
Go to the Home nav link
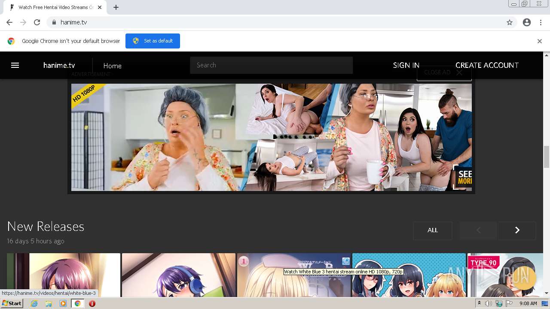tap(112, 66)
